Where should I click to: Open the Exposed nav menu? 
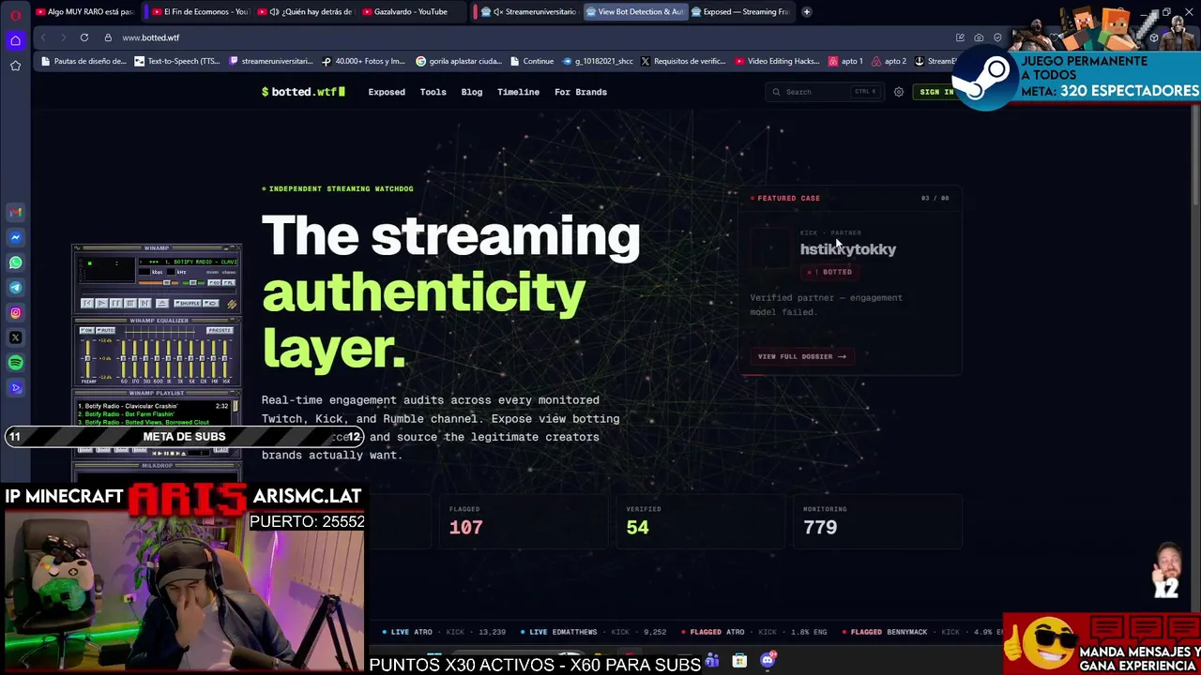[x=387, y=92]
